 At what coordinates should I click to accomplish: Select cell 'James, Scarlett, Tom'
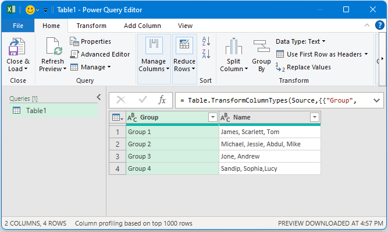(270, 132)
